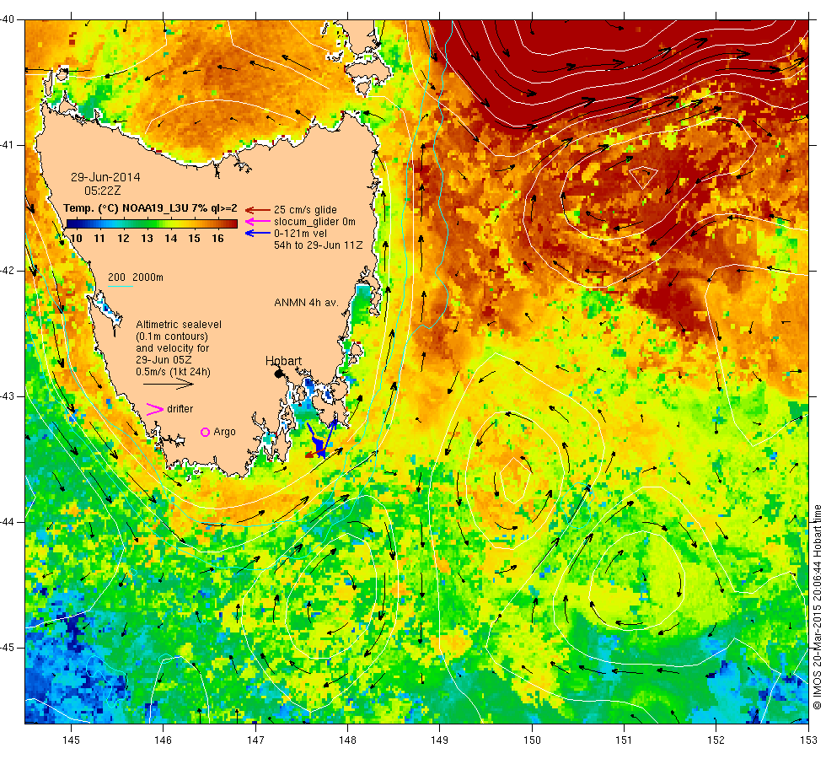Click the ANMN 4h av. label
This screenshot has height=759, width=826.
(306, 303)
